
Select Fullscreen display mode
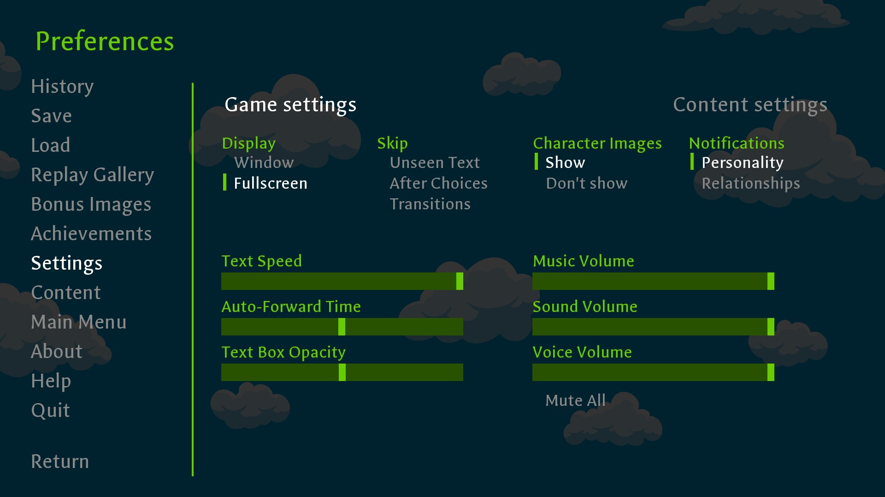[271, 183]
